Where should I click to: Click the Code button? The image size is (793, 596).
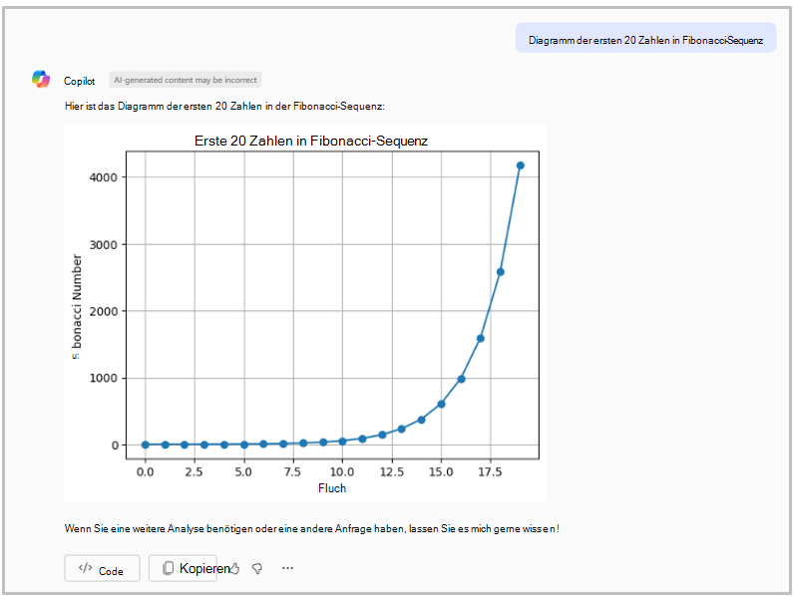[x=102, y=568]
